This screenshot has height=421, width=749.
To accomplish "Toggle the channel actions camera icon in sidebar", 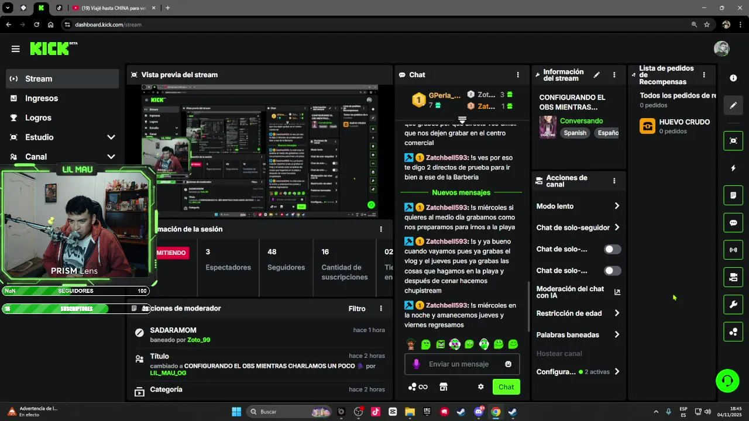I will click(733, 278).
